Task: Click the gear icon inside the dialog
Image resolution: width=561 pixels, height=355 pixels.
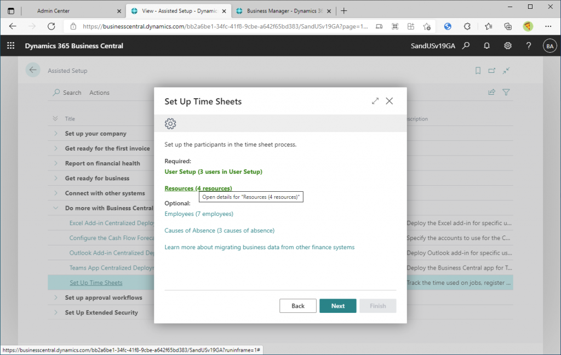Action: (170, 124)
